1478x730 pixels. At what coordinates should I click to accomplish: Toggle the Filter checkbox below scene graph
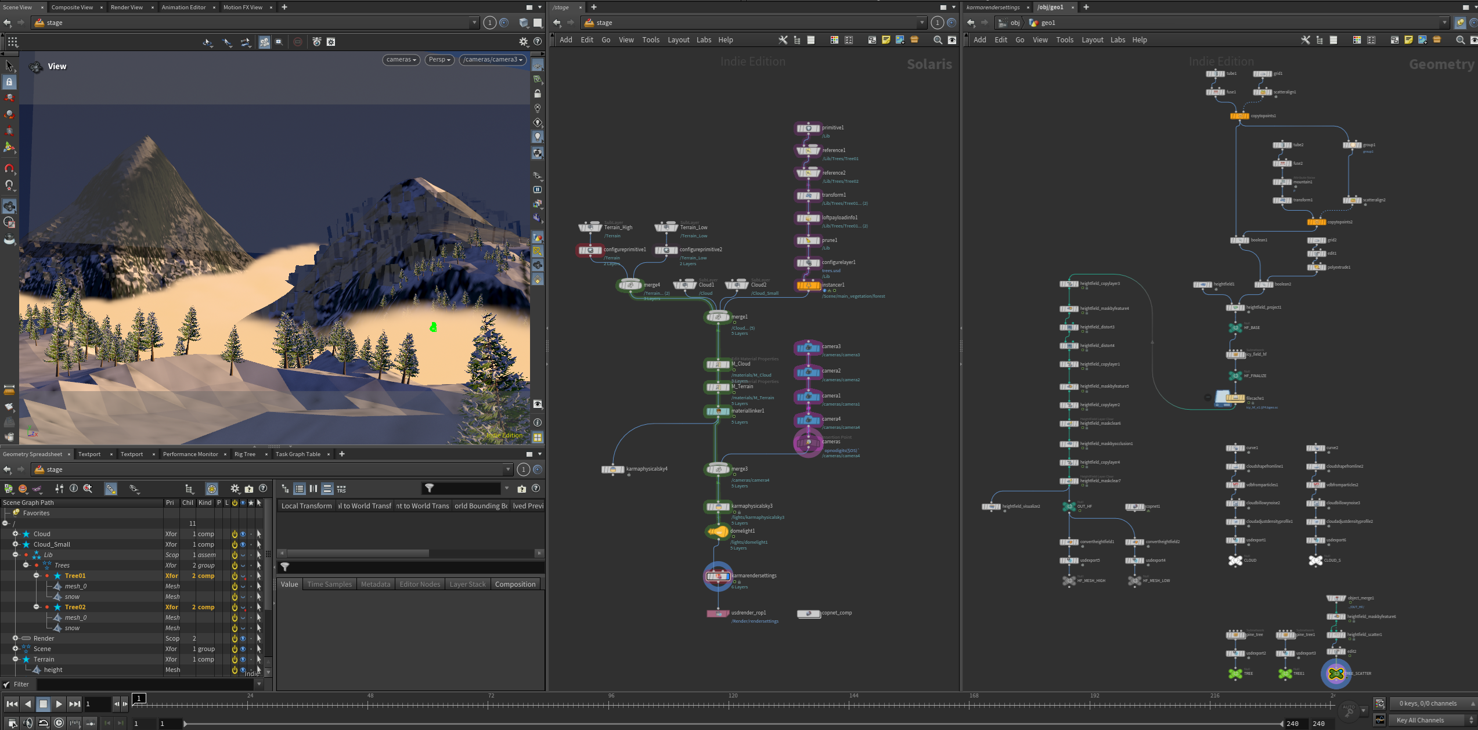click(x=6, y=684)
